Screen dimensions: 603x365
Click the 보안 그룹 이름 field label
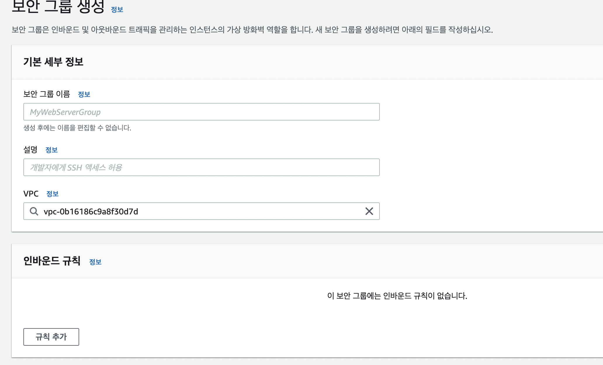coord(46,94)
